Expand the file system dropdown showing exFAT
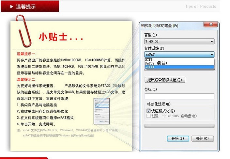This screenshot has height=159, width=230. pos(179,55)
